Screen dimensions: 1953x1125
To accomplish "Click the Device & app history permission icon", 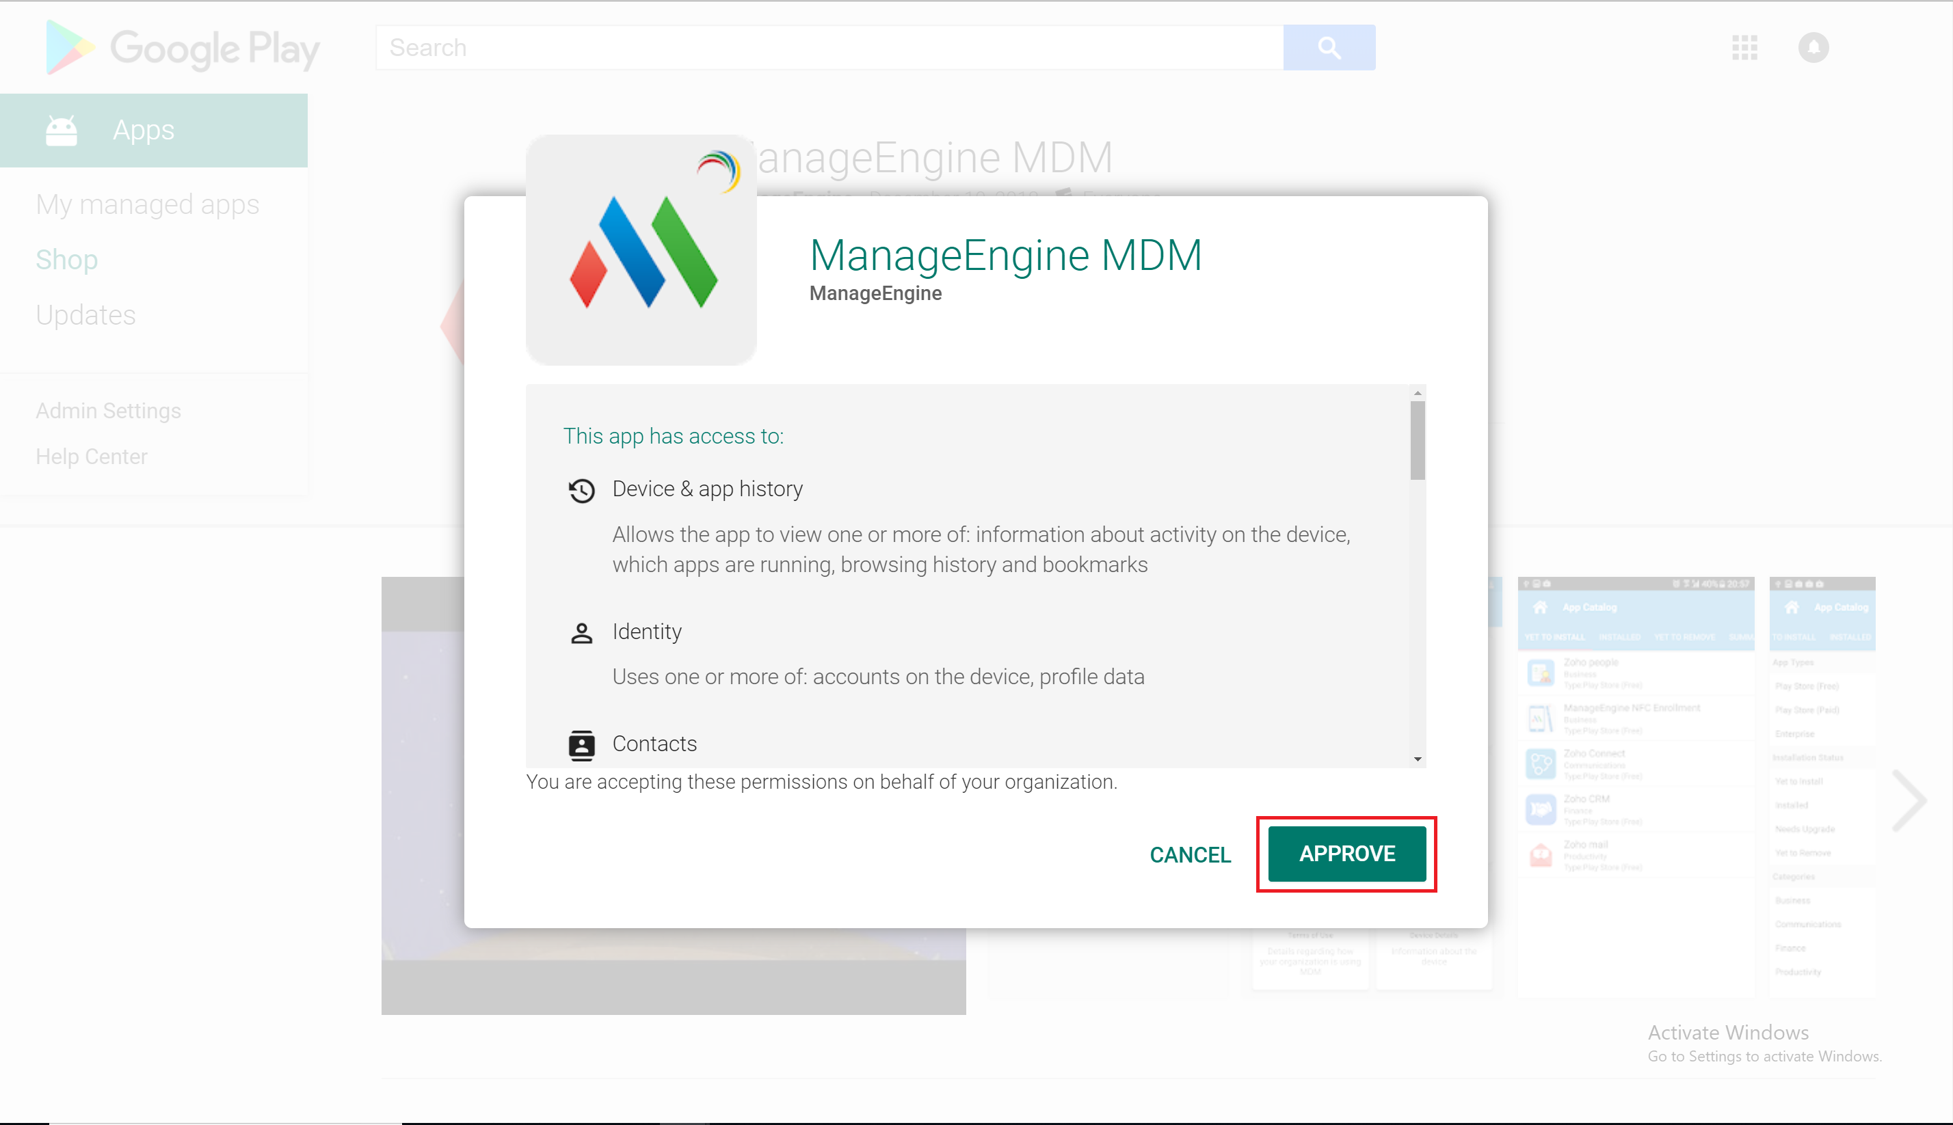I will [582, 490].
